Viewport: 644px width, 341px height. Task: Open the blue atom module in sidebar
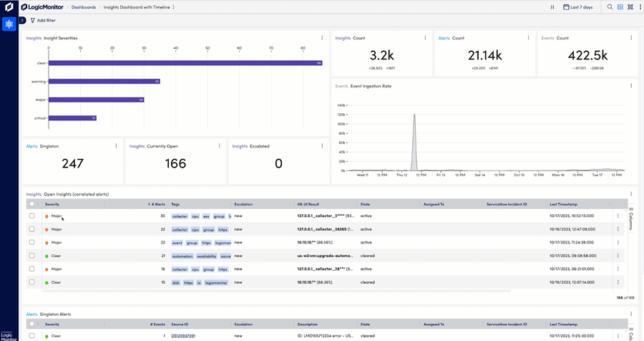[9, 24]
